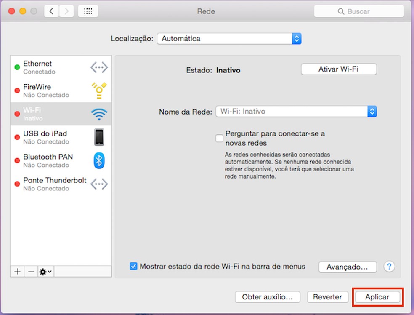This screenshot has height=315, width=414.
Task: Show all preferences grid icon
Action: pyautogui.click(x=88, y=11)
